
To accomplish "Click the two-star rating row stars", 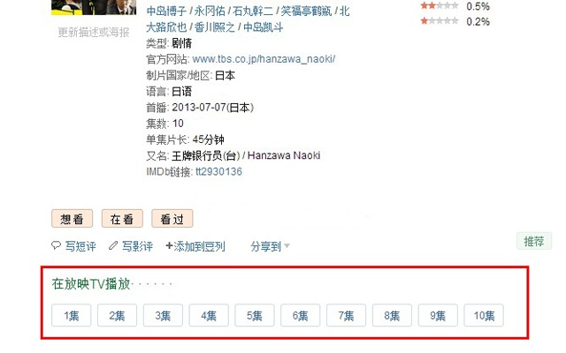I will coord(440,6).
